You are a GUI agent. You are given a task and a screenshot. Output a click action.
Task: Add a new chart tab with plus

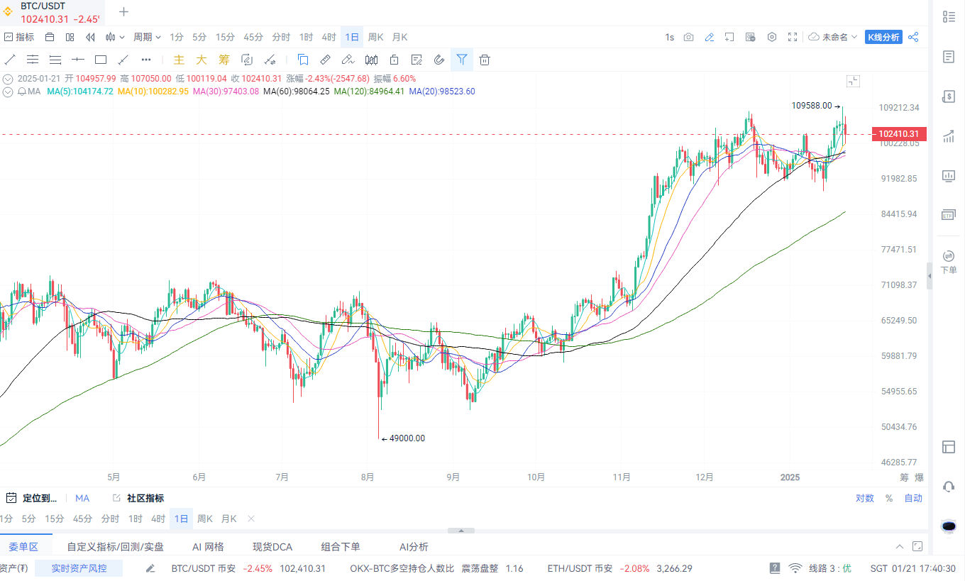124,11
